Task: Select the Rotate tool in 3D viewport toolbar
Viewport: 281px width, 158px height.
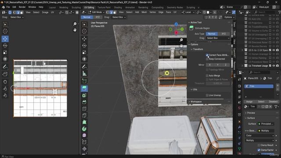Action: [x=84, y=46]
